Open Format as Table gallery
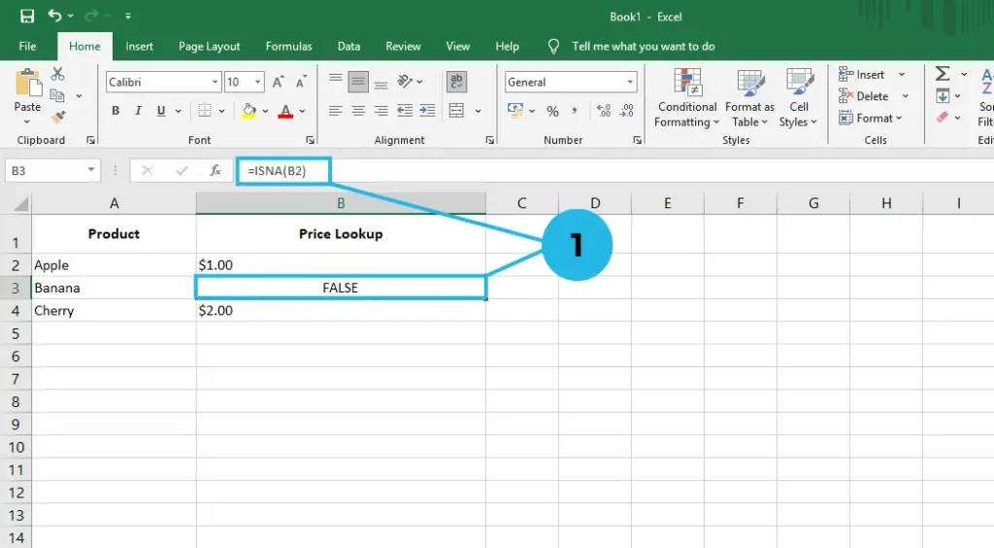The width and height of the screenshot is (994, 548). click(750, 98)
